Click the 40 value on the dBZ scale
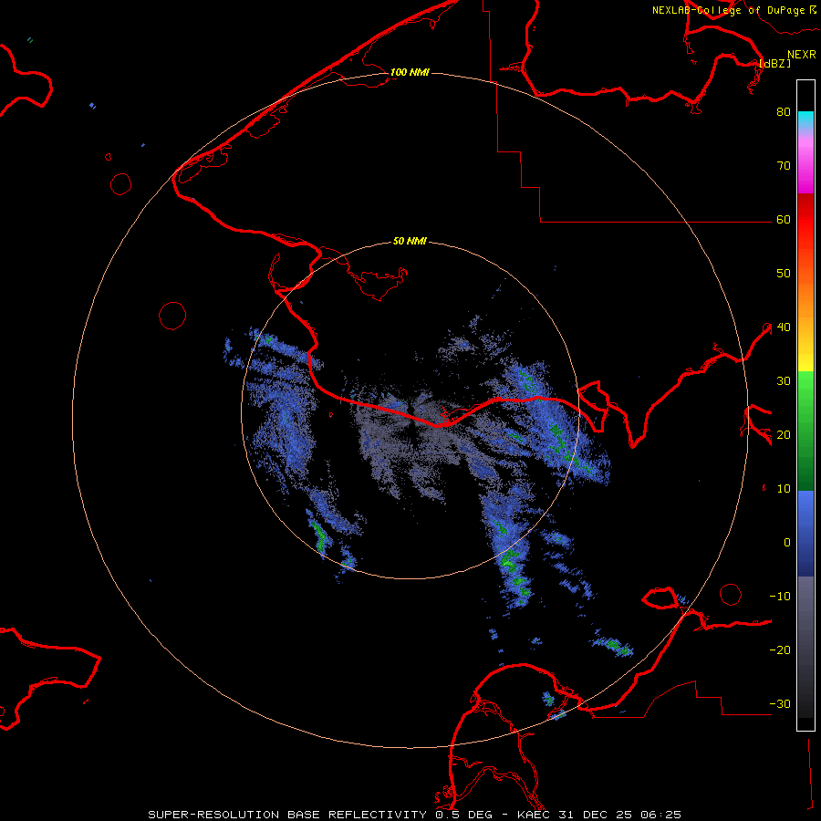 pyautogui.click(x=784, y=327)
